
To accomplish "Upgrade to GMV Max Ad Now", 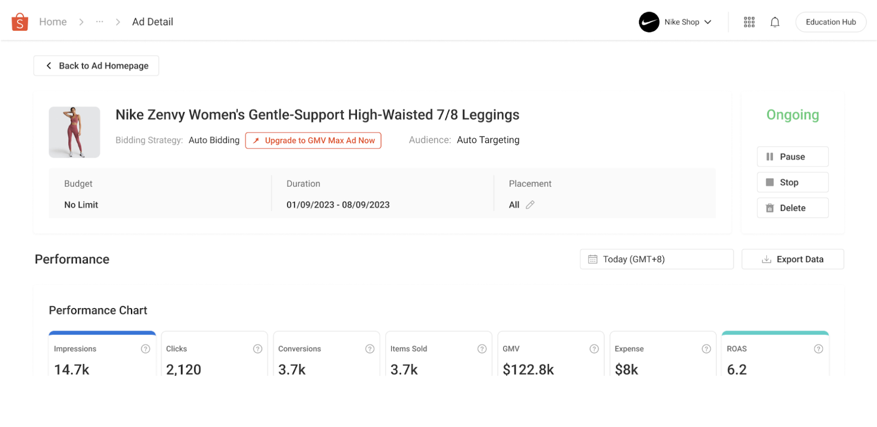I will tap(313, 141).
